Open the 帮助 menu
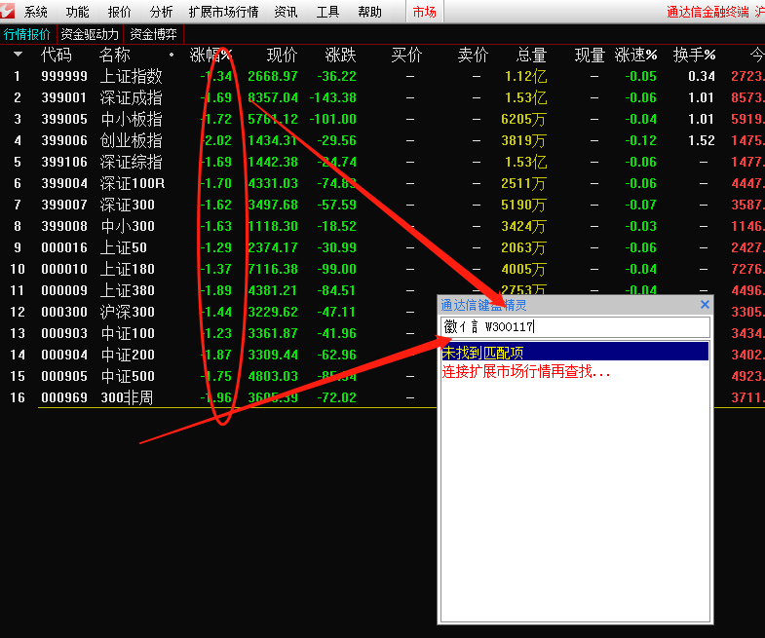Image resolution: width=765 pixels, height=638 pixels. click(x=369, y=12)
